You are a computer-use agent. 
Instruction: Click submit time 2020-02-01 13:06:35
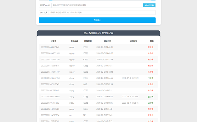[x=104, y=103]
